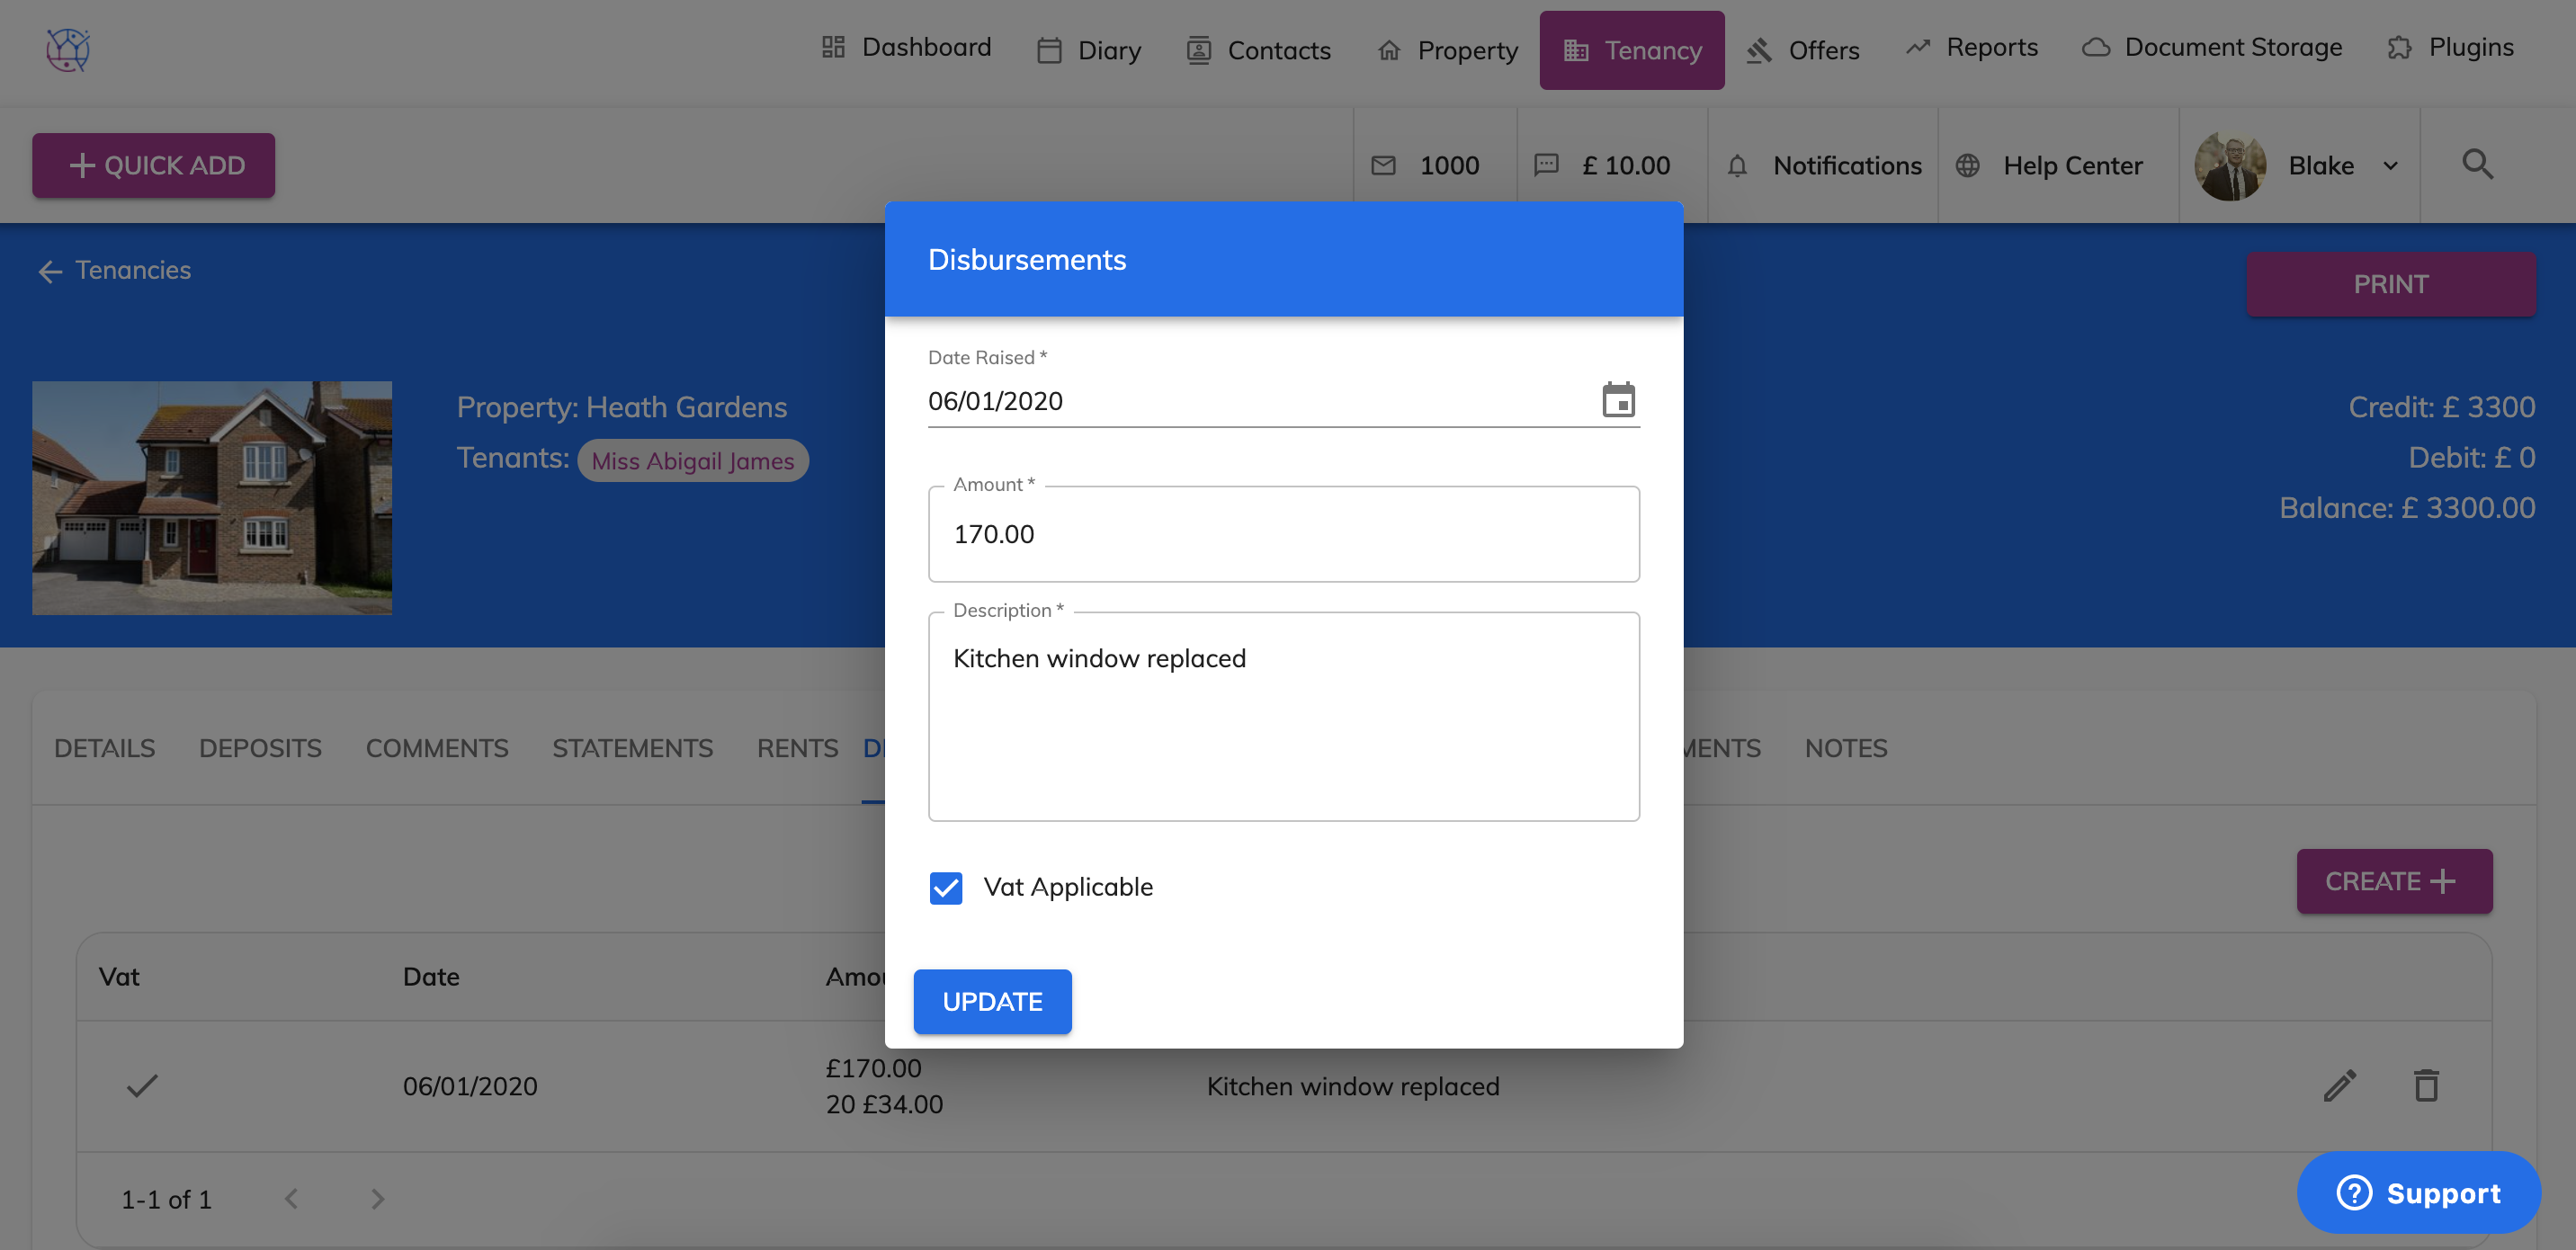Click the pencil edit icon in disbursement row
2576x1250 pixels.
[x=2339, y=1085]
